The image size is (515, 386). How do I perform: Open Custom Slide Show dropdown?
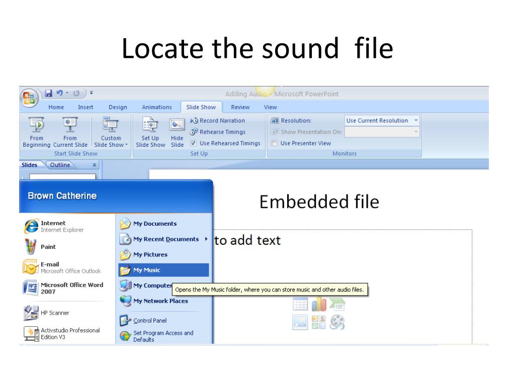(111, 132)
